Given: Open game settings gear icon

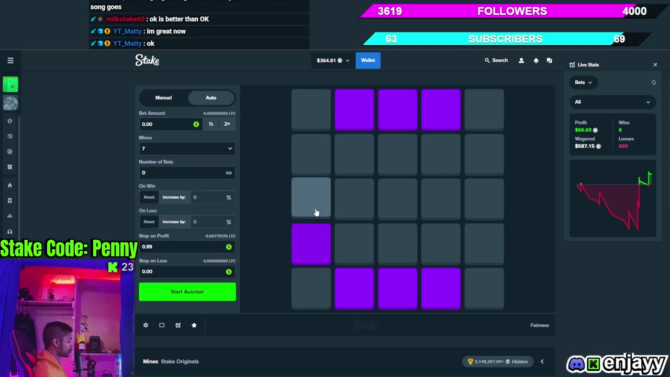Looking at the screenshot, I should 146,325.
